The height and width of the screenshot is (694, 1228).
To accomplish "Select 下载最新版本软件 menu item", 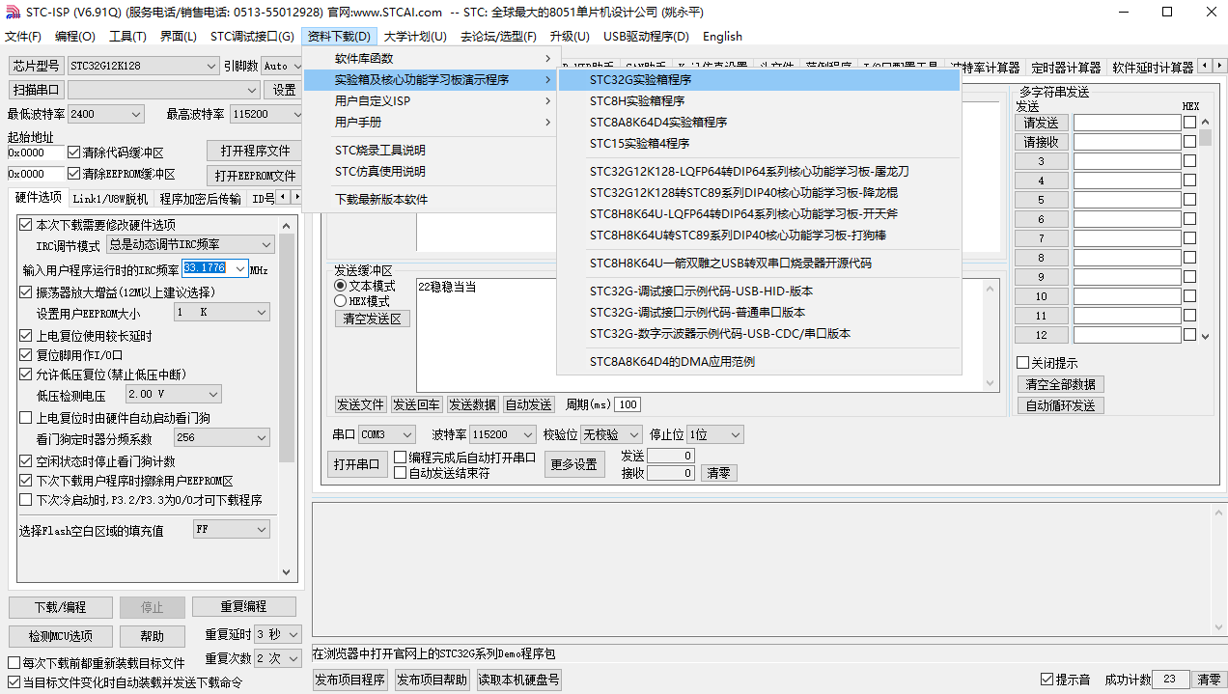I will click(x=430, y=199).
